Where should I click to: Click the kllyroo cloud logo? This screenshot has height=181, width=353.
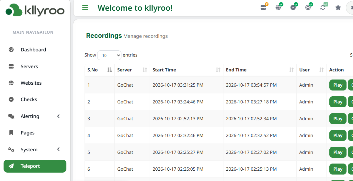coord(35,10)
